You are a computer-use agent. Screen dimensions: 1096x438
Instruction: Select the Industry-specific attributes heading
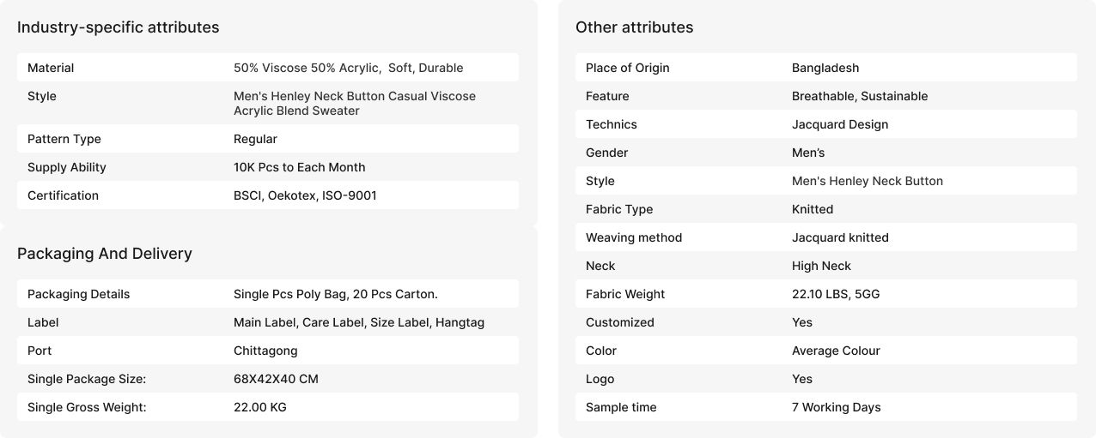pyautogui.click(x=118, y=27)
